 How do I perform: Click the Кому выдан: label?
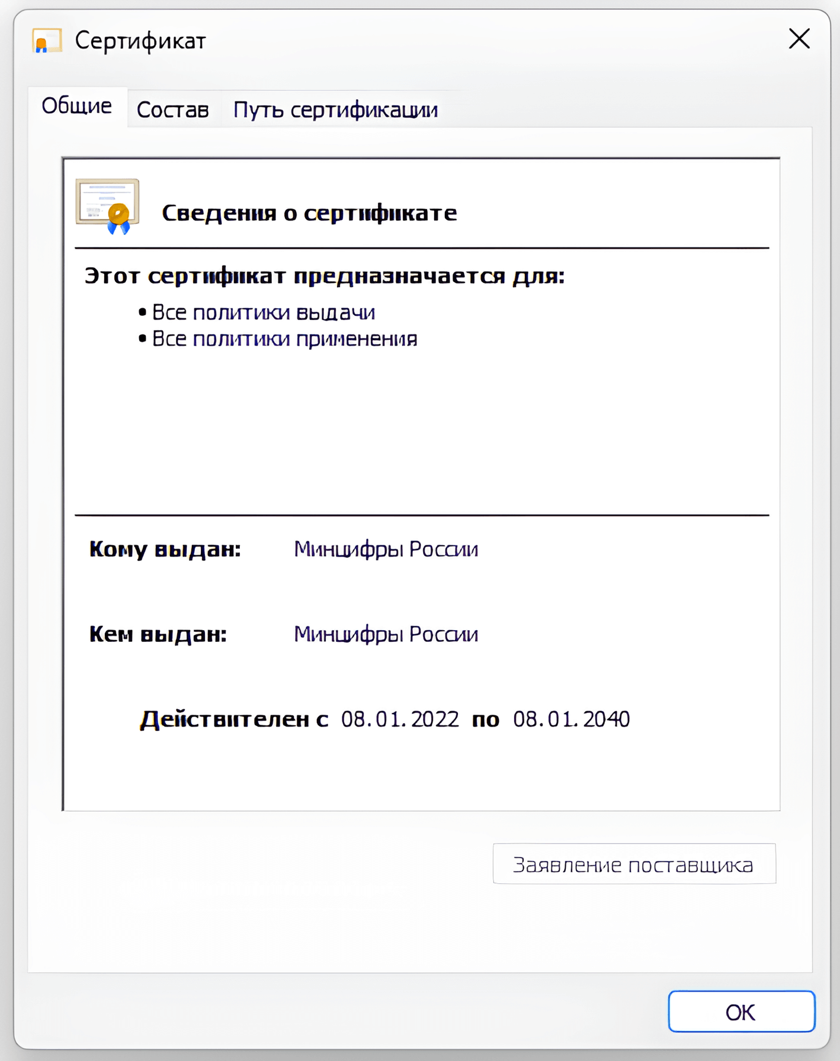point(165,549)
